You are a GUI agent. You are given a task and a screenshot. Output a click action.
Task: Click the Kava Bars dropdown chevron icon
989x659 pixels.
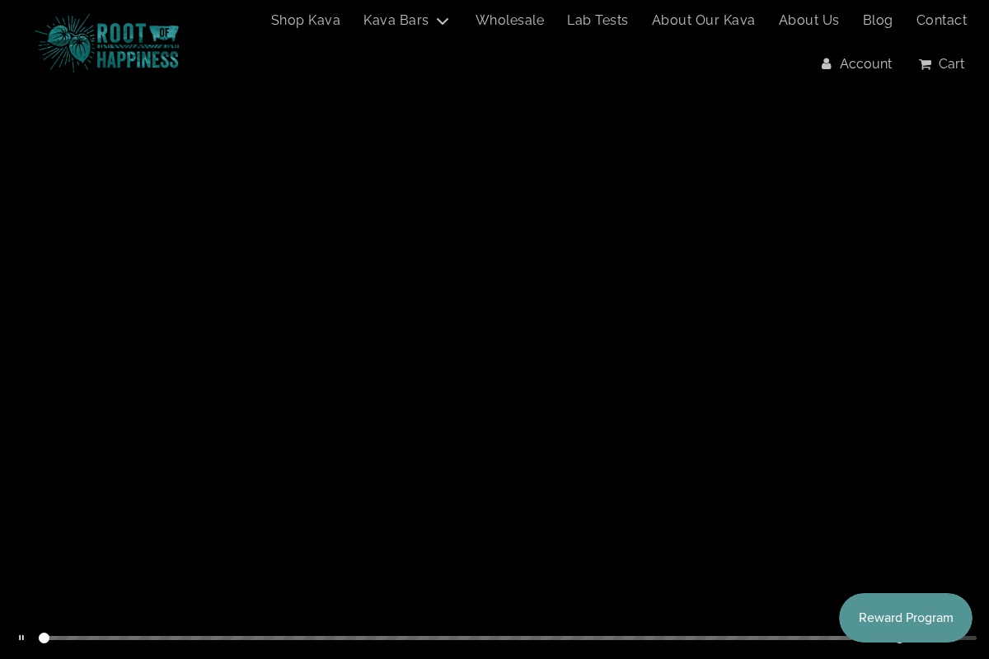pos(443,21)
